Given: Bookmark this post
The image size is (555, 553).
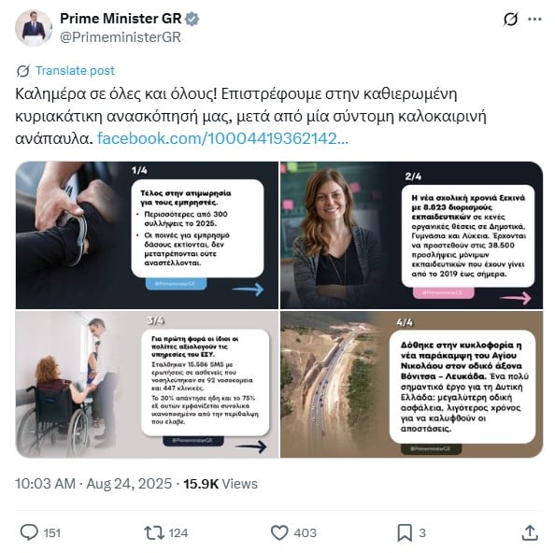Looking at the screenshot, I should pos(405,532).
